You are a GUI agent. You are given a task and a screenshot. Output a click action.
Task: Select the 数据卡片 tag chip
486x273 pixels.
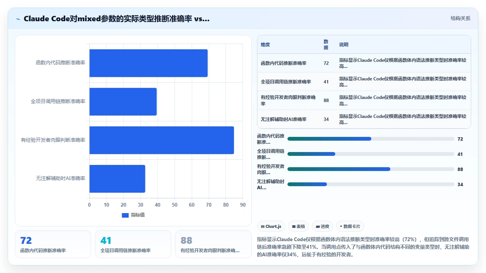click(350, 226)
